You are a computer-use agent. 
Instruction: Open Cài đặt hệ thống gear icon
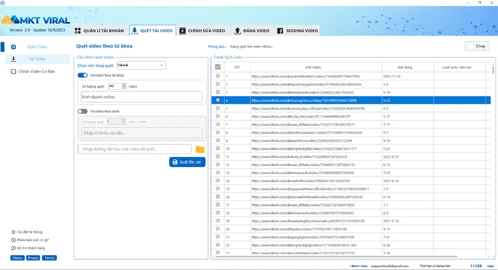[13, 232]
